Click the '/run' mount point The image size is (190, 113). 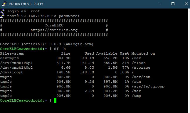[x=136, y=82]
